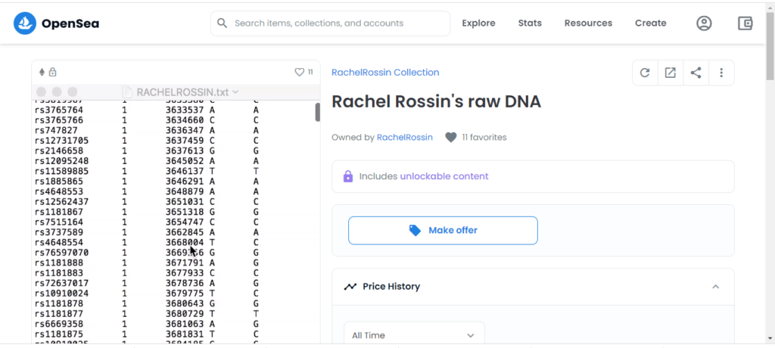This screenshot has height=348, width=775.
Task: Click the Make offer button
Action: [443, 230]
